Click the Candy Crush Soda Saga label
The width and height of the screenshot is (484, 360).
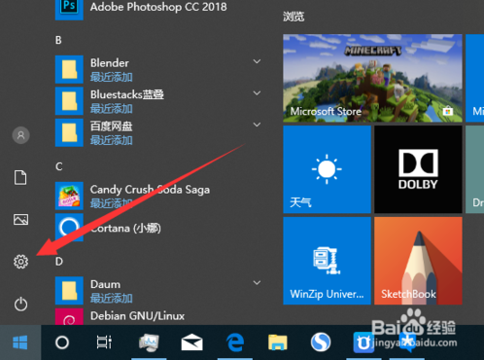tap(150, 190)
